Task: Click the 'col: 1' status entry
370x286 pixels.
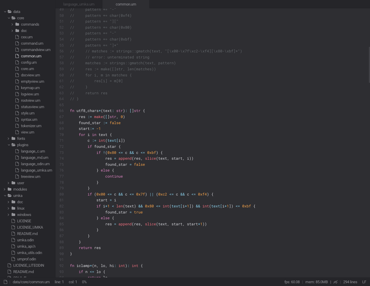Action: [x=73, y=282]
